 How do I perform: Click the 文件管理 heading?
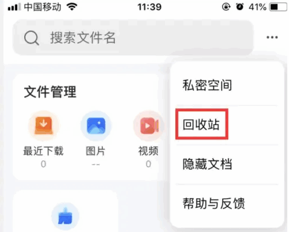pos(50,92)
